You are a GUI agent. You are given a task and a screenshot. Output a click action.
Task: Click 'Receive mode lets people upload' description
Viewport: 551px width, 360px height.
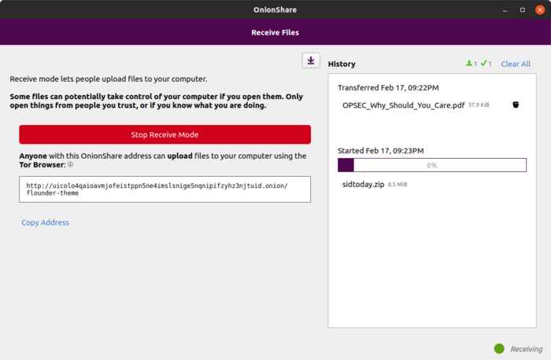point(109,79)
